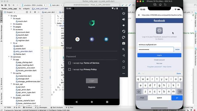This screenshot has height=111, width=197.
Task: Click the emulator rotate left icon
Action: point(124,31)
